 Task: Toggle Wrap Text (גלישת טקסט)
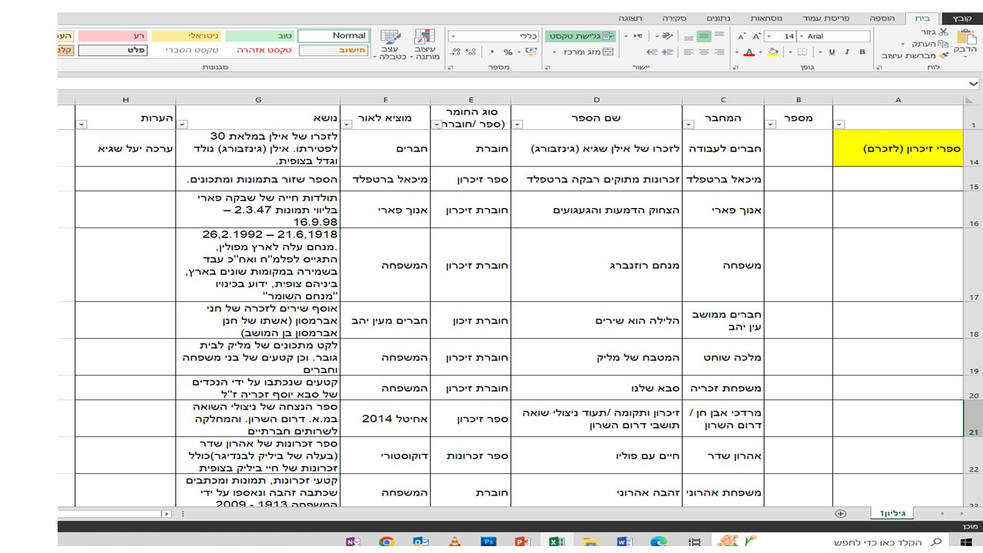(582, 36)
